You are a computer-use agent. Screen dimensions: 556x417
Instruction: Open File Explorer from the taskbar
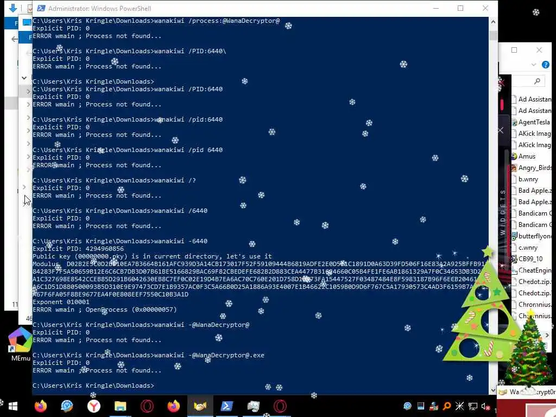click(x=120, y=406)
